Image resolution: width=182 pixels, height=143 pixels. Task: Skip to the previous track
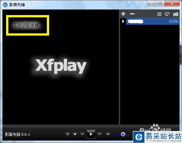[82, 134]
